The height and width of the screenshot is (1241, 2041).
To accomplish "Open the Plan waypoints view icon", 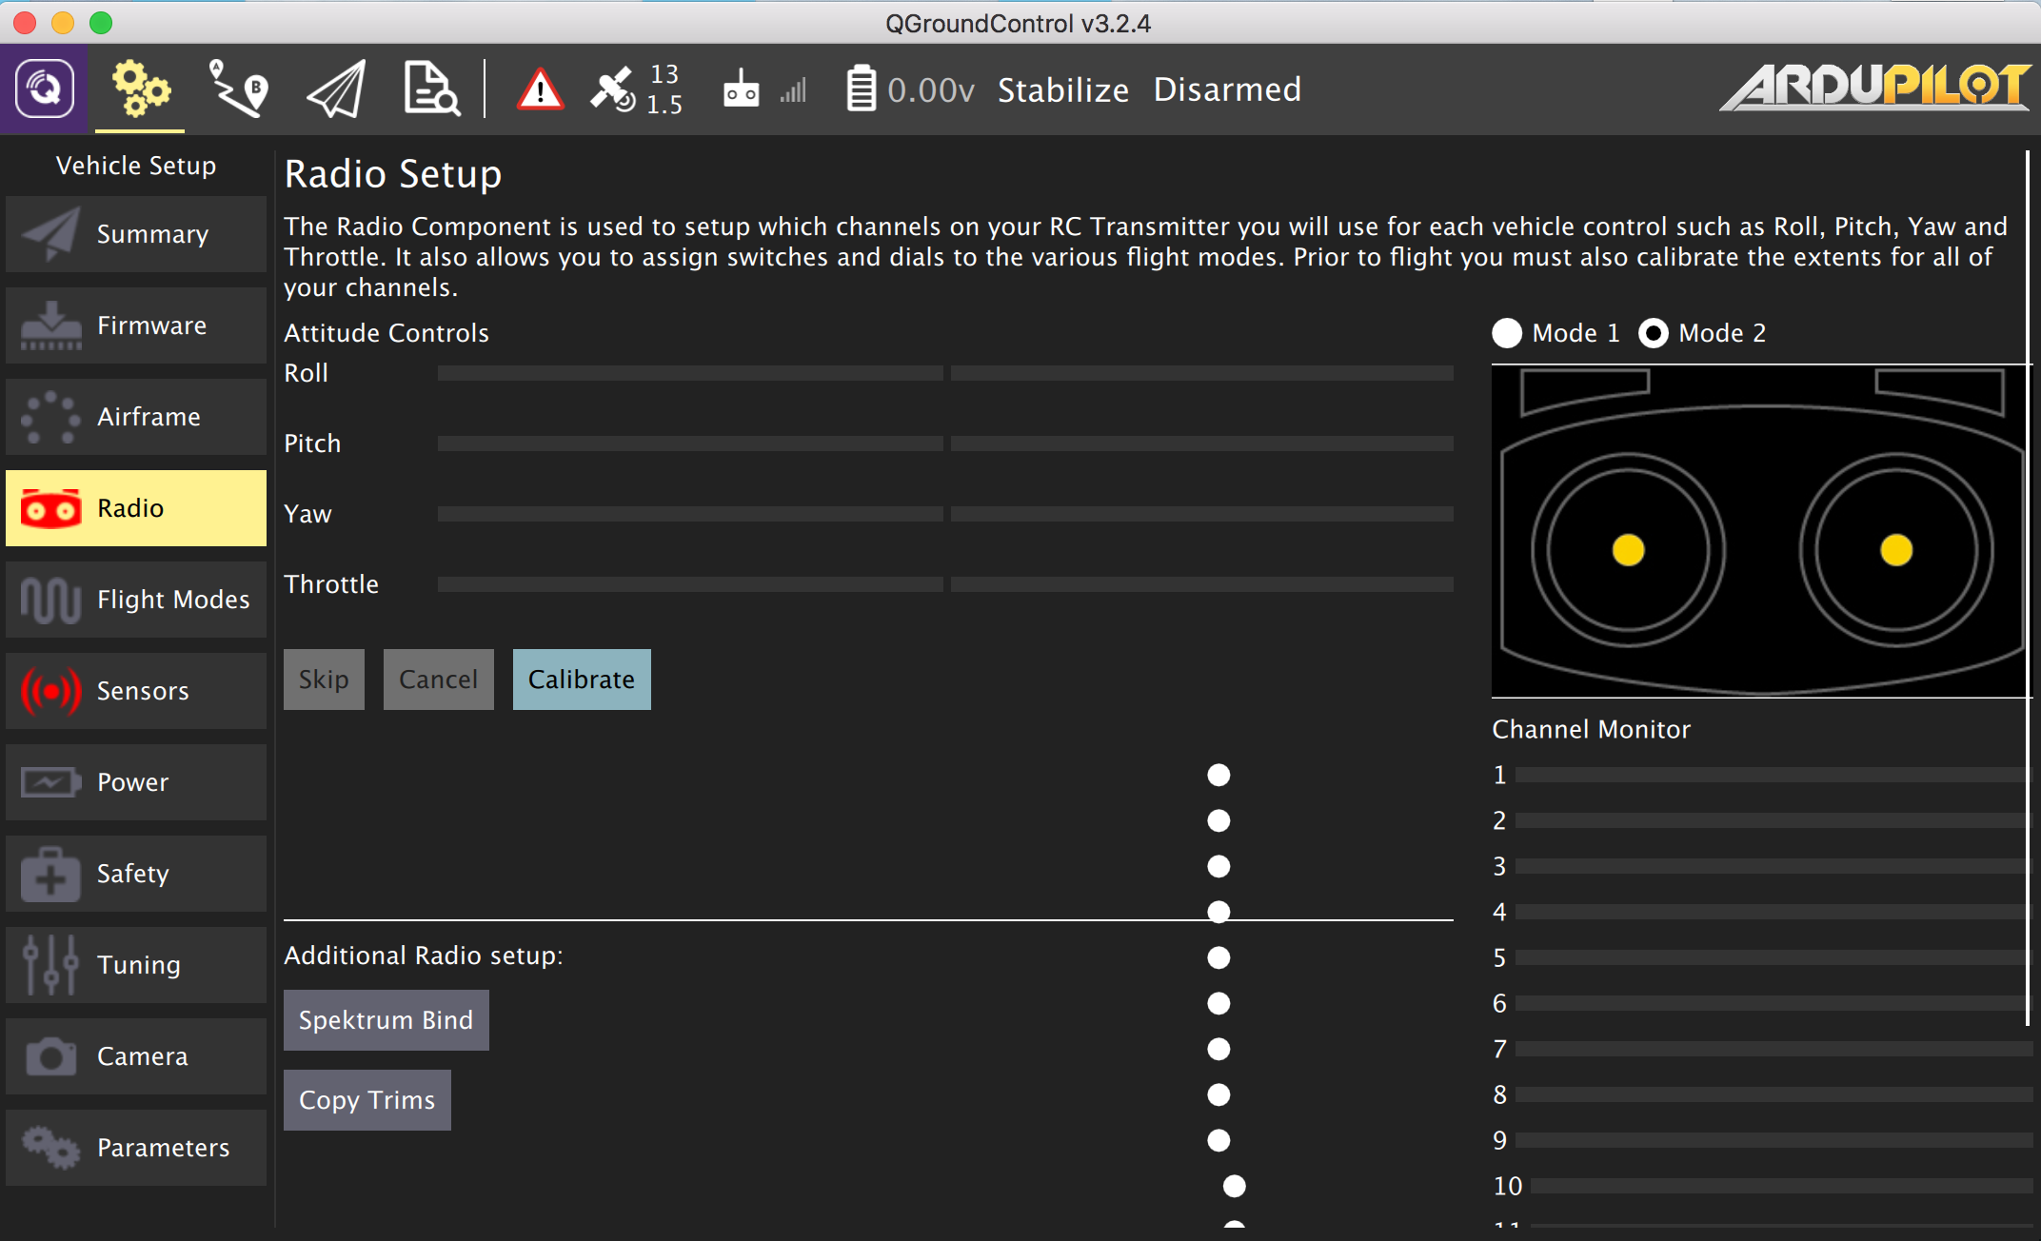I will coord(238,89).
